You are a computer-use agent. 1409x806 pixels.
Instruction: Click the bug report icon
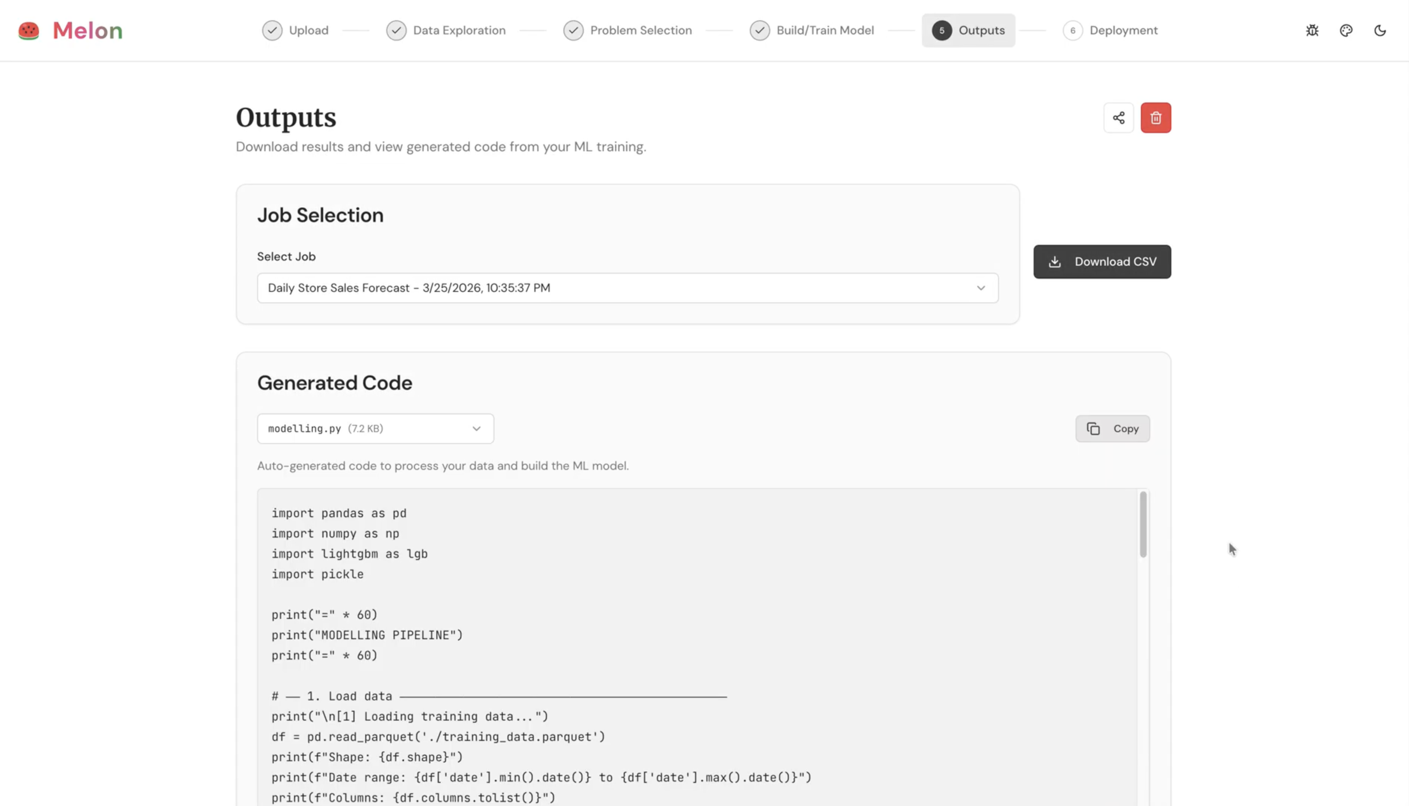(1312, 30)
